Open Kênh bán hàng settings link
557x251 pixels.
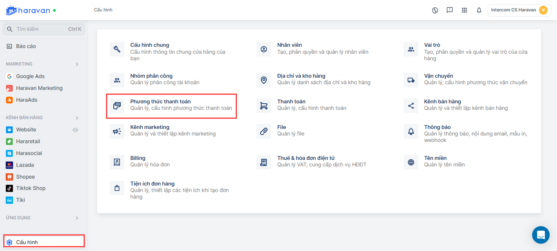tap(442, 102)
